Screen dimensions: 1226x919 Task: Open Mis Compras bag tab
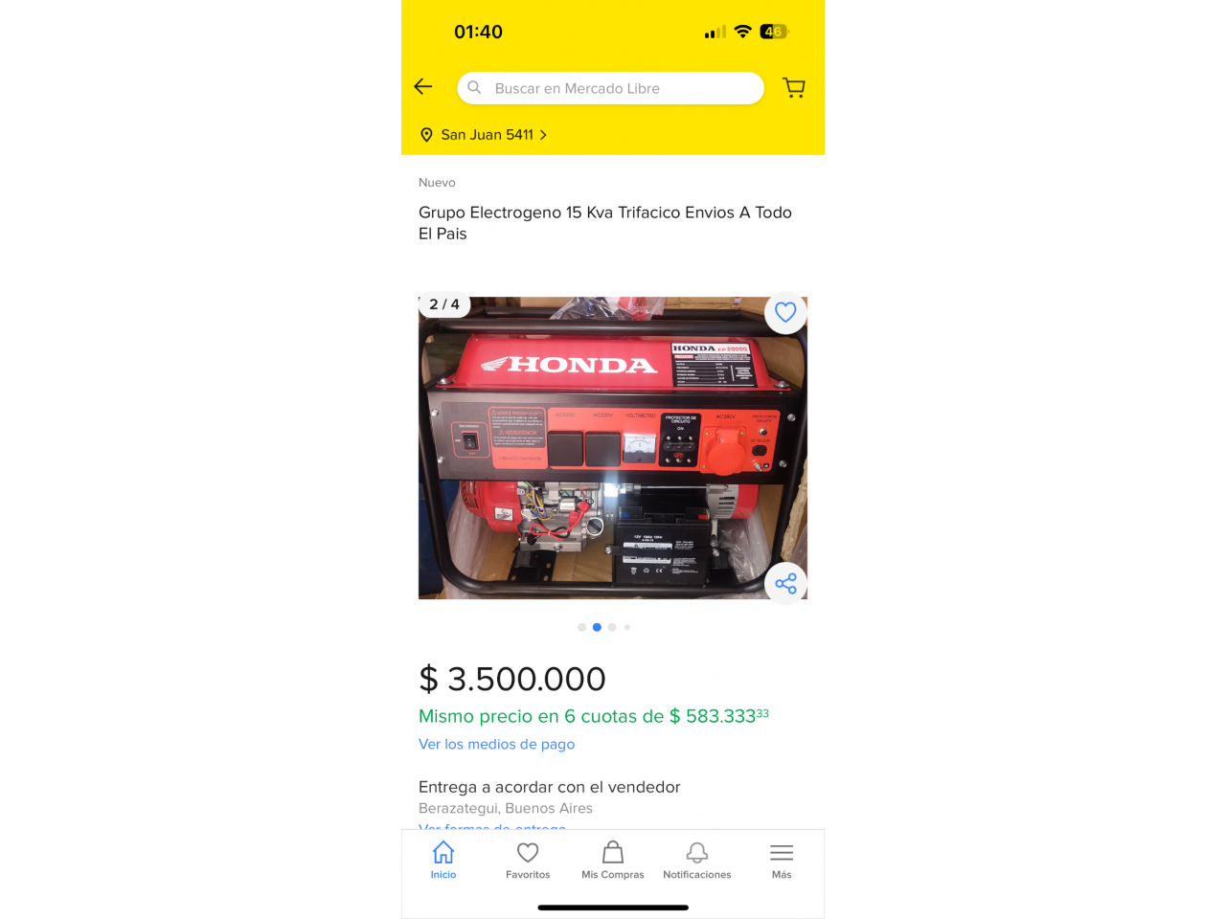pos(613,860)
